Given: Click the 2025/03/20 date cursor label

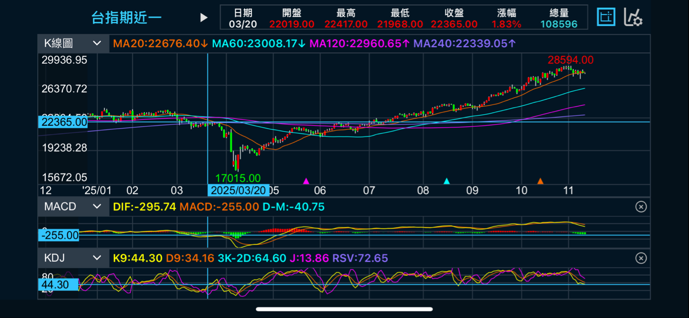Looking at the screenshot, I should point(238,191).
